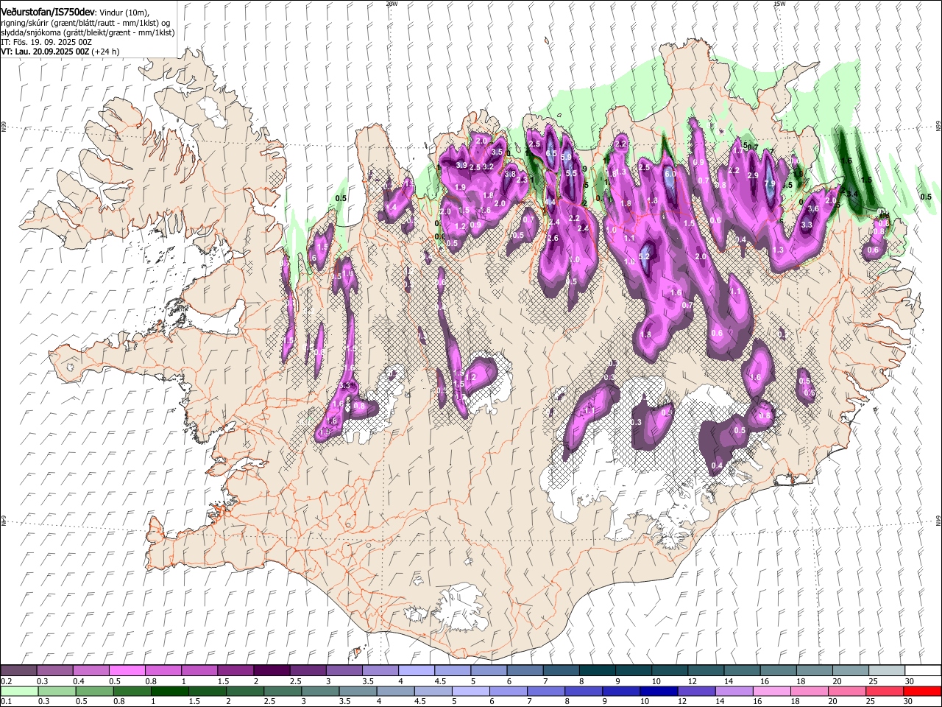
Task: Select the light pink swatch labelled 16 in rain legend
Action: (772, 691)
